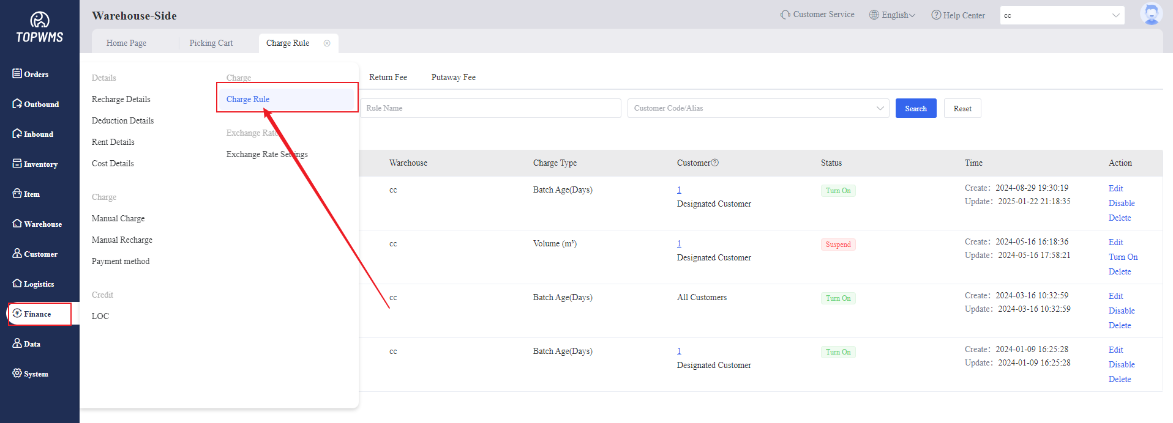Open the System gear icon
The height and width of the screenshot is (423, 1173).
tap(17, 373)
